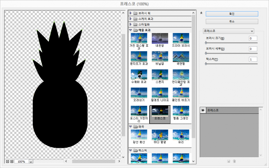The width and height of the screenshot is (269, 168).
Task: Click the 텍스처 value input field
Action: coord(253,59)
